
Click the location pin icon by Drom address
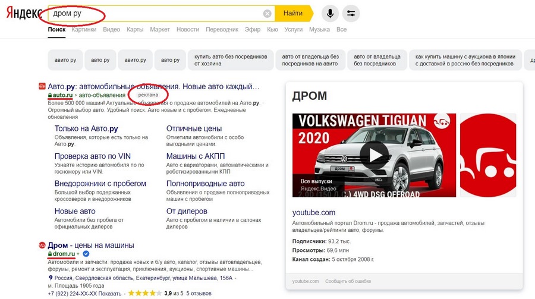51,277
